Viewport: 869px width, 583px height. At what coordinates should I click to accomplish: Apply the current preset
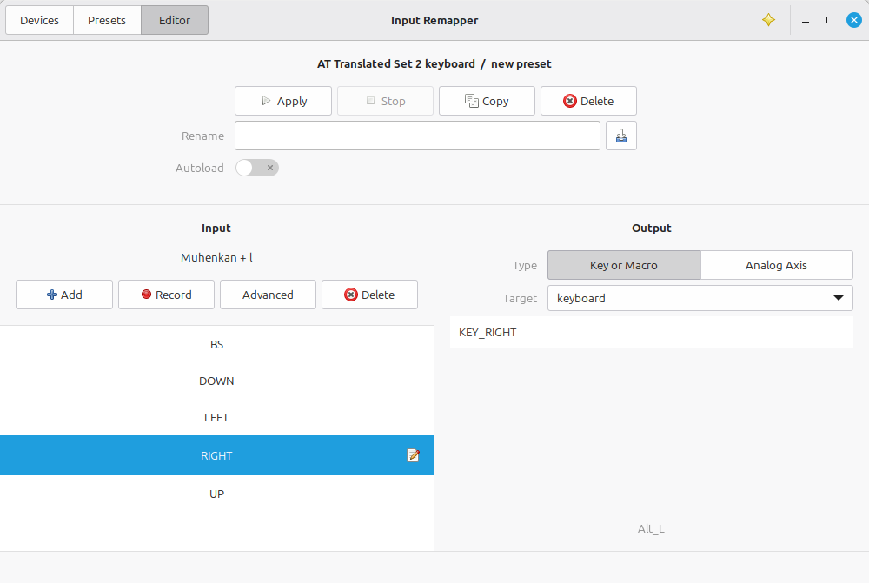coord(283,101)
